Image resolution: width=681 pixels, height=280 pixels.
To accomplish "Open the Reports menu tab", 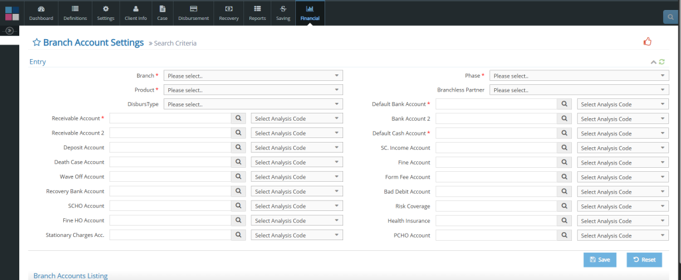I will pyautogui.click(x=257, y=13).
